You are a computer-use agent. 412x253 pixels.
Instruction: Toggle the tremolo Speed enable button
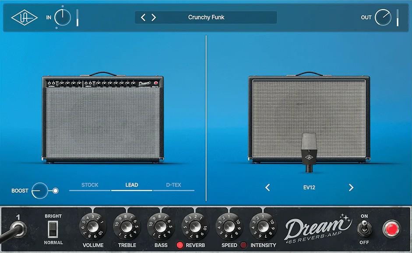(x=243, y=245)
